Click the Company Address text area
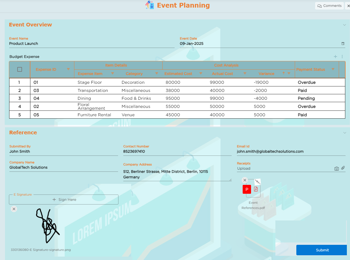The height and width of the screenshot is (260, 350). pos(177,174)
